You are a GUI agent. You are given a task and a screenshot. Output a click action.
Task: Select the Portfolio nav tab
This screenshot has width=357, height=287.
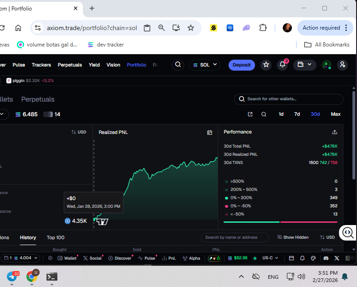click(137, 65)
